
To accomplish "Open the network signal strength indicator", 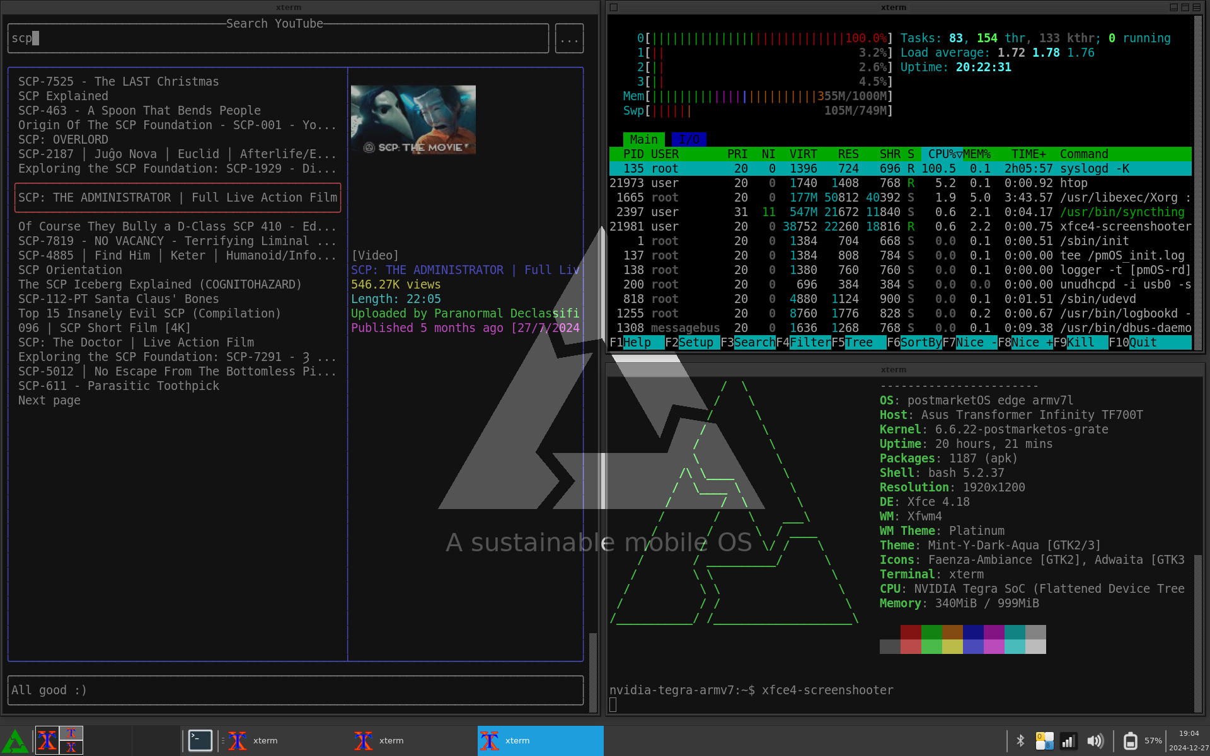I will pos(1068,741).
